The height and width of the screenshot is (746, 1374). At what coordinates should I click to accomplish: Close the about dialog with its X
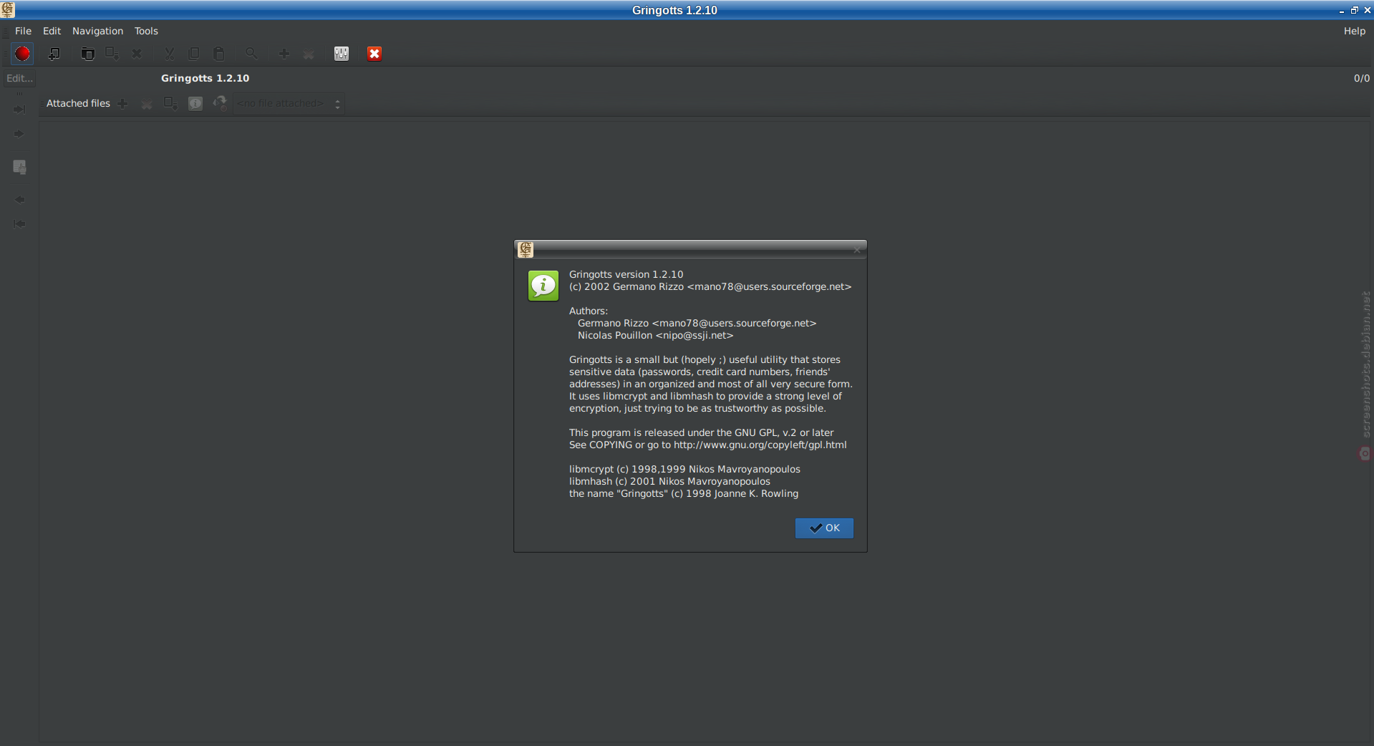point(857,250)
